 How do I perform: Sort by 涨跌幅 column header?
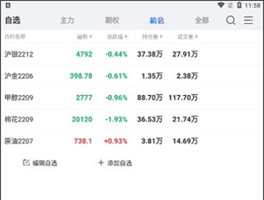(117, 37)
